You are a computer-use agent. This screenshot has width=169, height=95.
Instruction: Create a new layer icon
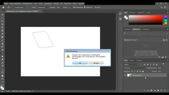tap(161, 91)
